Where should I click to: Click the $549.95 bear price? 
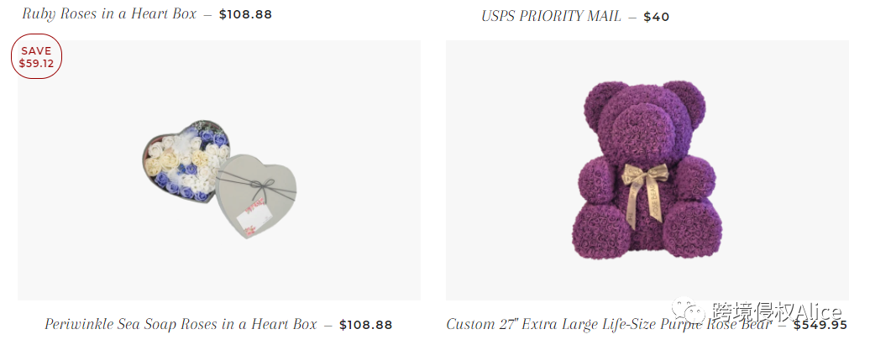pyautogui.click(x=820, y=325)
